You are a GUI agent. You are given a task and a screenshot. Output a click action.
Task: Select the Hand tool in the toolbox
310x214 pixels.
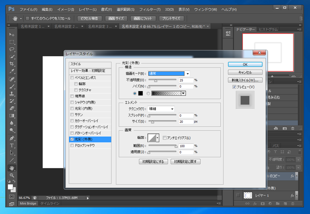[x=12, y=168]
